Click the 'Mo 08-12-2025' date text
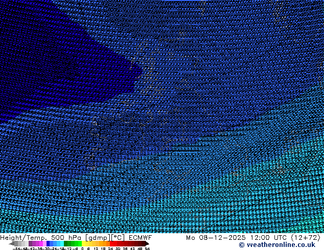 point(216,238)
